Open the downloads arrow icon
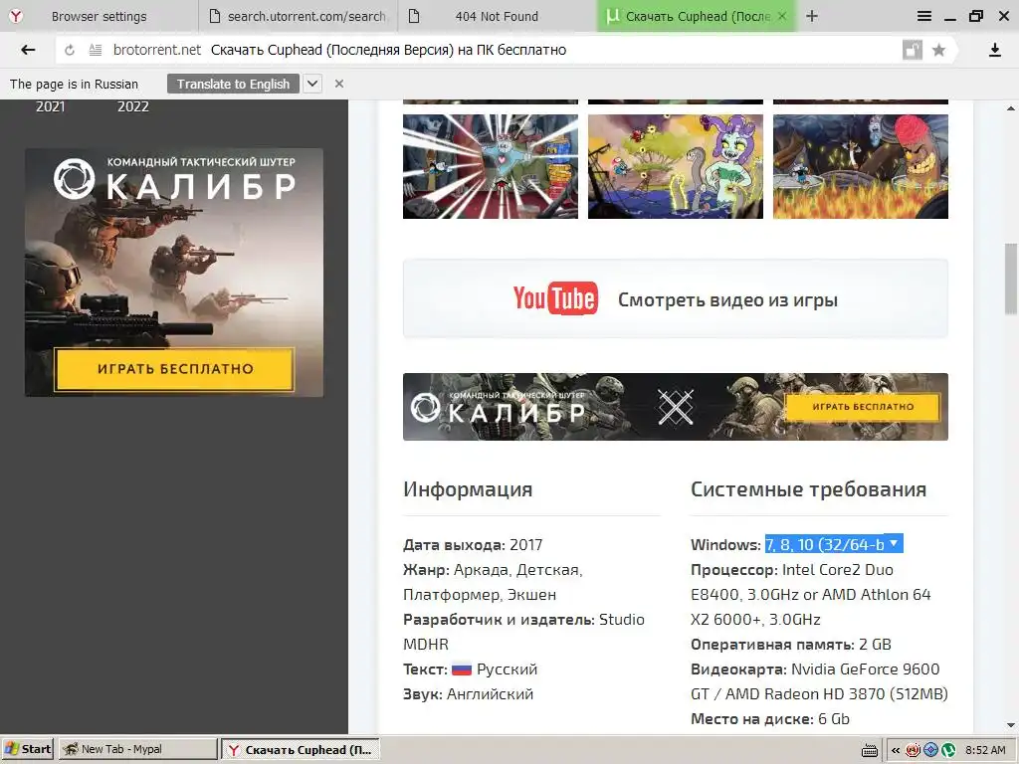Screen dimensions: 1019x764 994,50
